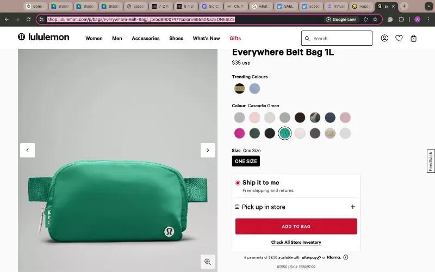Viewport: 435px width, 272px height.
Task: Switch to the Ch. 11 browser tab
Action: 236,6
